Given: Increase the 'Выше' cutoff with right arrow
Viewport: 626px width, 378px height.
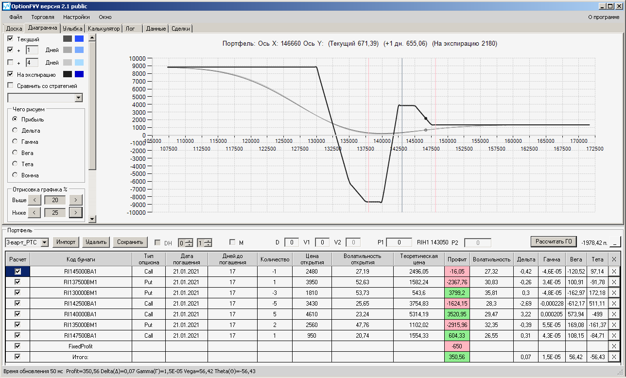Looking at the screenshot, I should [x=76, y=200].
